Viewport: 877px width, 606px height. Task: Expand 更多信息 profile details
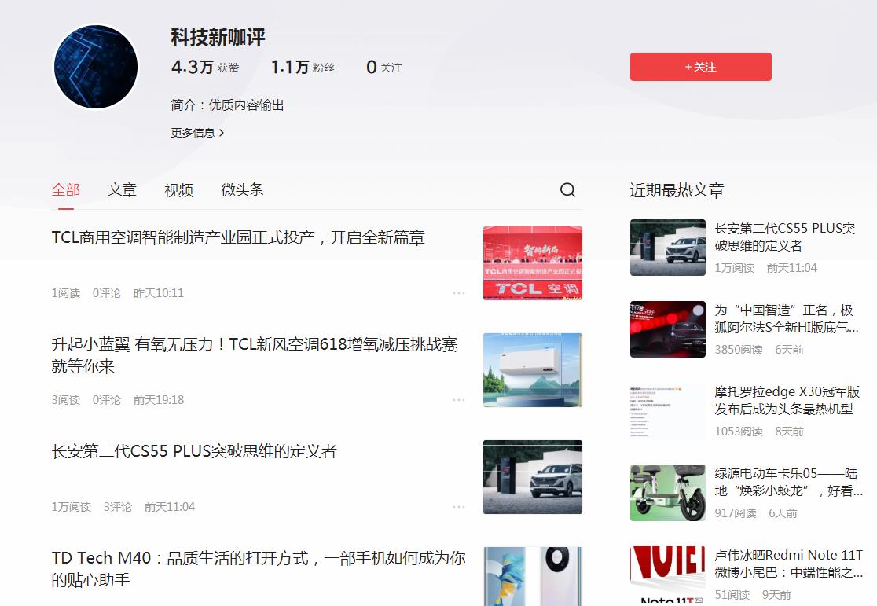pyautogui.click(x=197, y=133)
